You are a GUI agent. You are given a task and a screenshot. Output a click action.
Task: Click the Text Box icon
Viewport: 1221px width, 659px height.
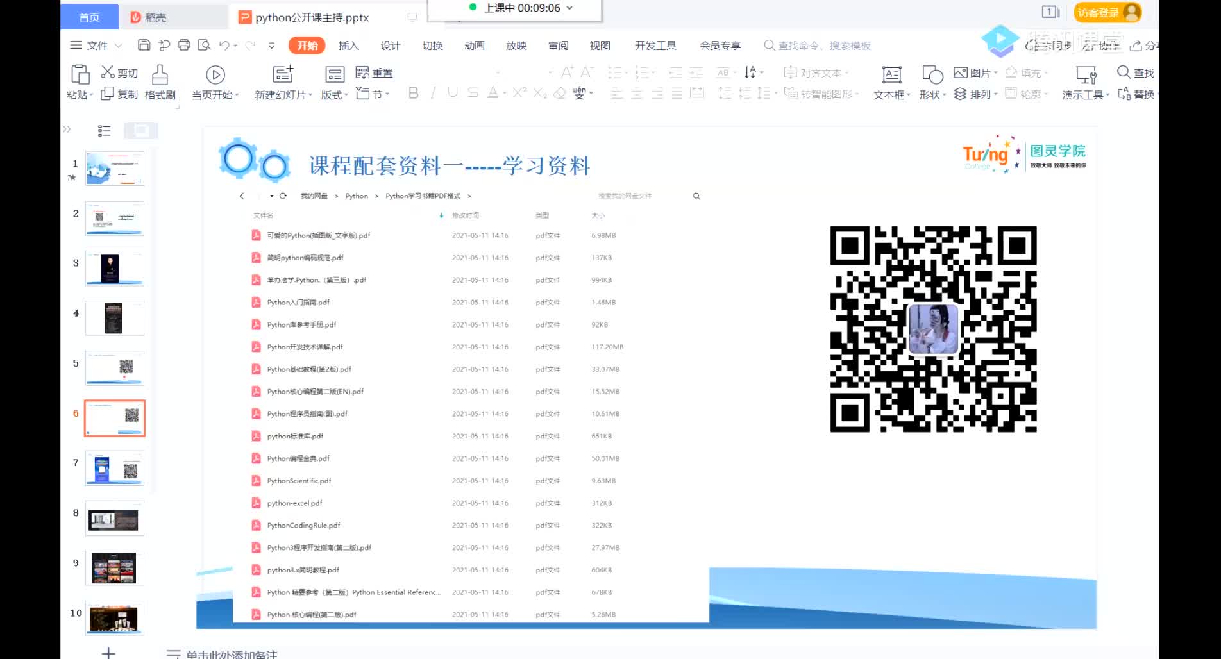click(x=892, y=75)
